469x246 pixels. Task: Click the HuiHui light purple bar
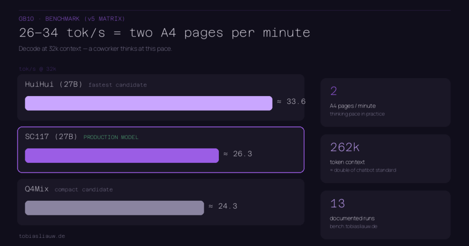(x=149, y=103)
